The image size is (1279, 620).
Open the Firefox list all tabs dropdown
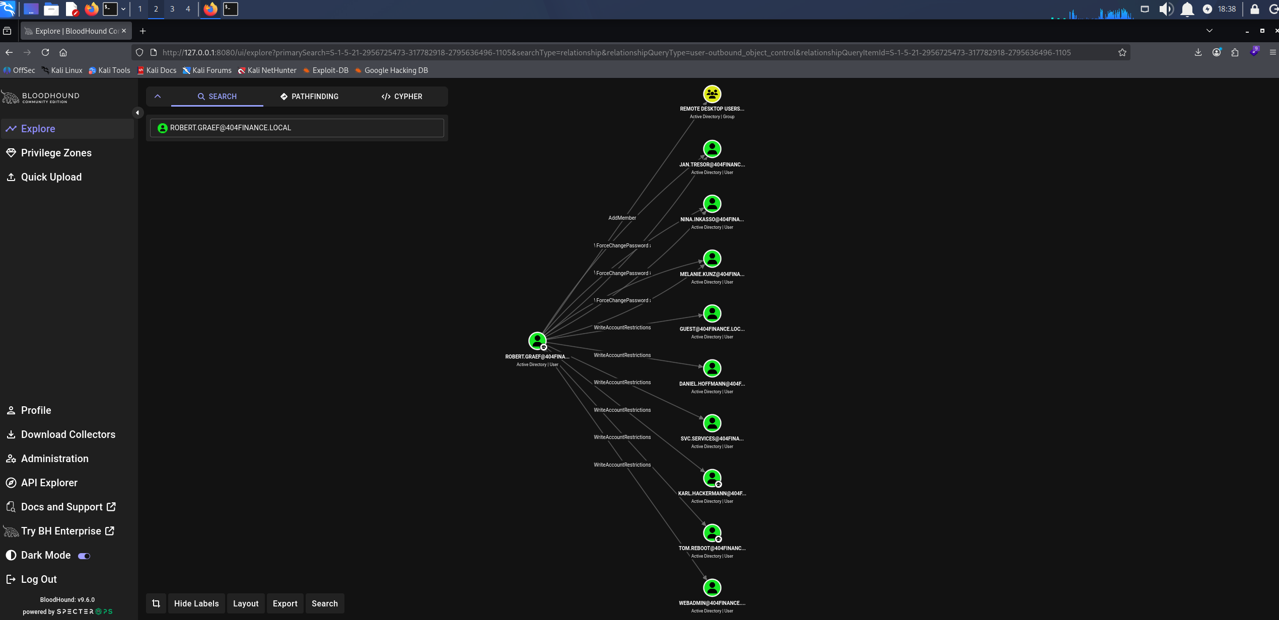point(1209,31)
